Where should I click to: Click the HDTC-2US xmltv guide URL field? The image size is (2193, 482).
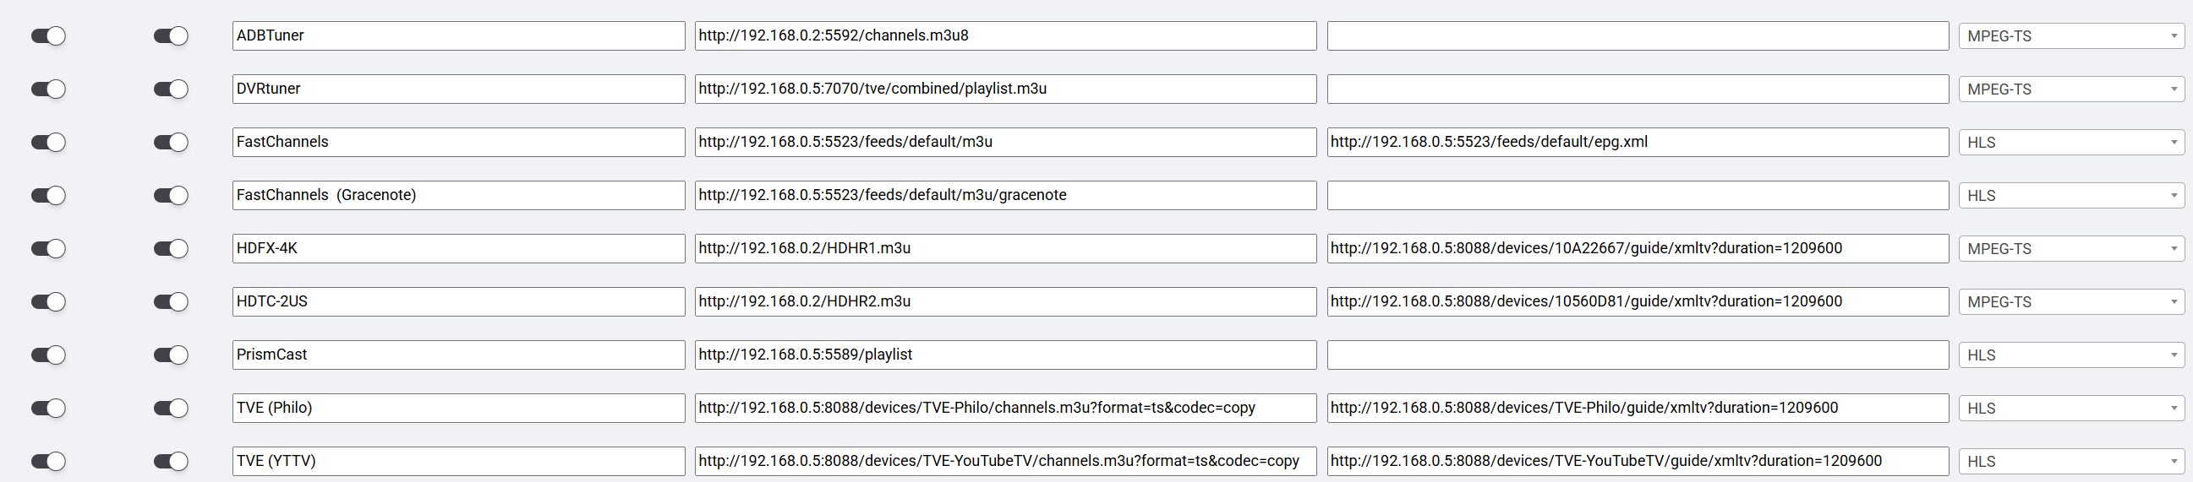click(x=1636, y=302)
